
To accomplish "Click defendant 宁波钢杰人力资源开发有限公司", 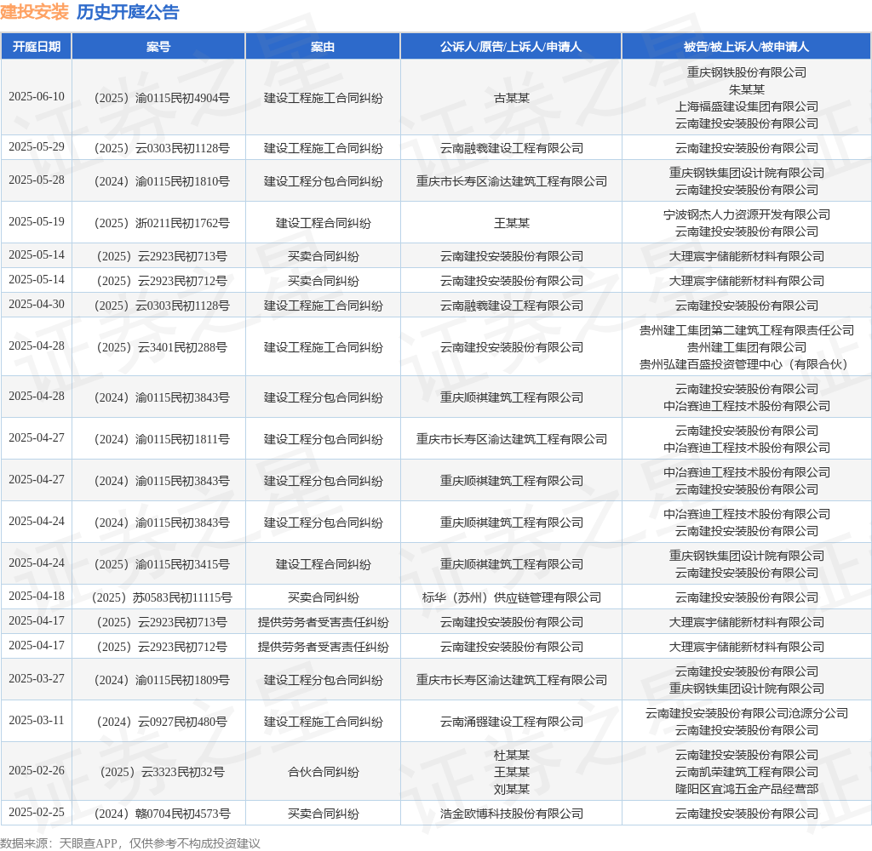I will pyautogui.click(x=746, y=214).
